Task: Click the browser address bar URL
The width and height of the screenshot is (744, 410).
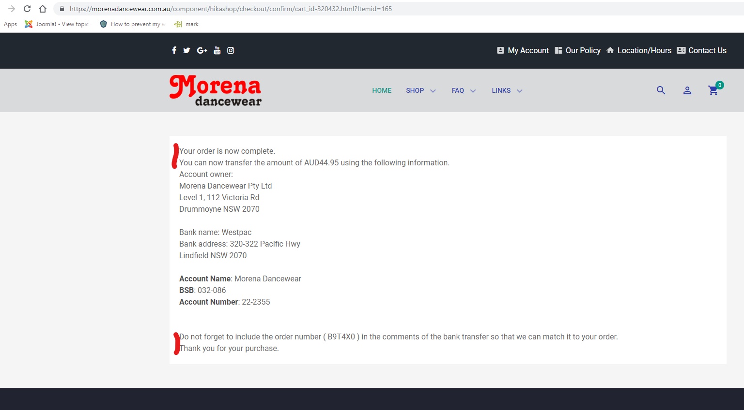Action: pos(231,9)
